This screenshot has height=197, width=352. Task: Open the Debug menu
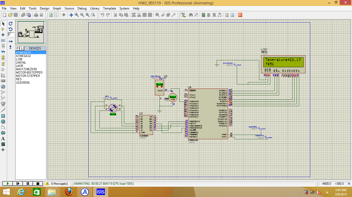(x=82, y=8)
